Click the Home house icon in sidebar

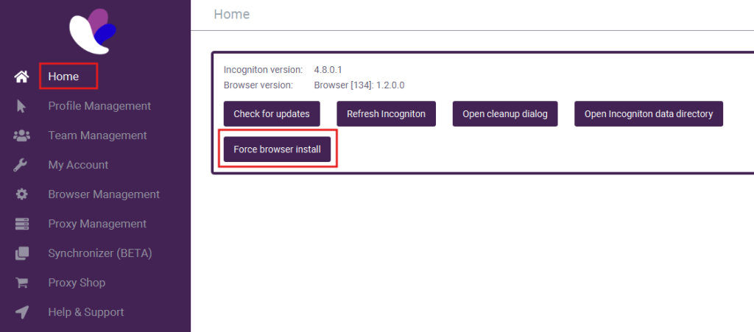(x=22, y=77)
